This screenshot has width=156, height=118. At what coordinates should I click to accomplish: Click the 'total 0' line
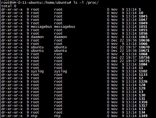pos(9,6)
